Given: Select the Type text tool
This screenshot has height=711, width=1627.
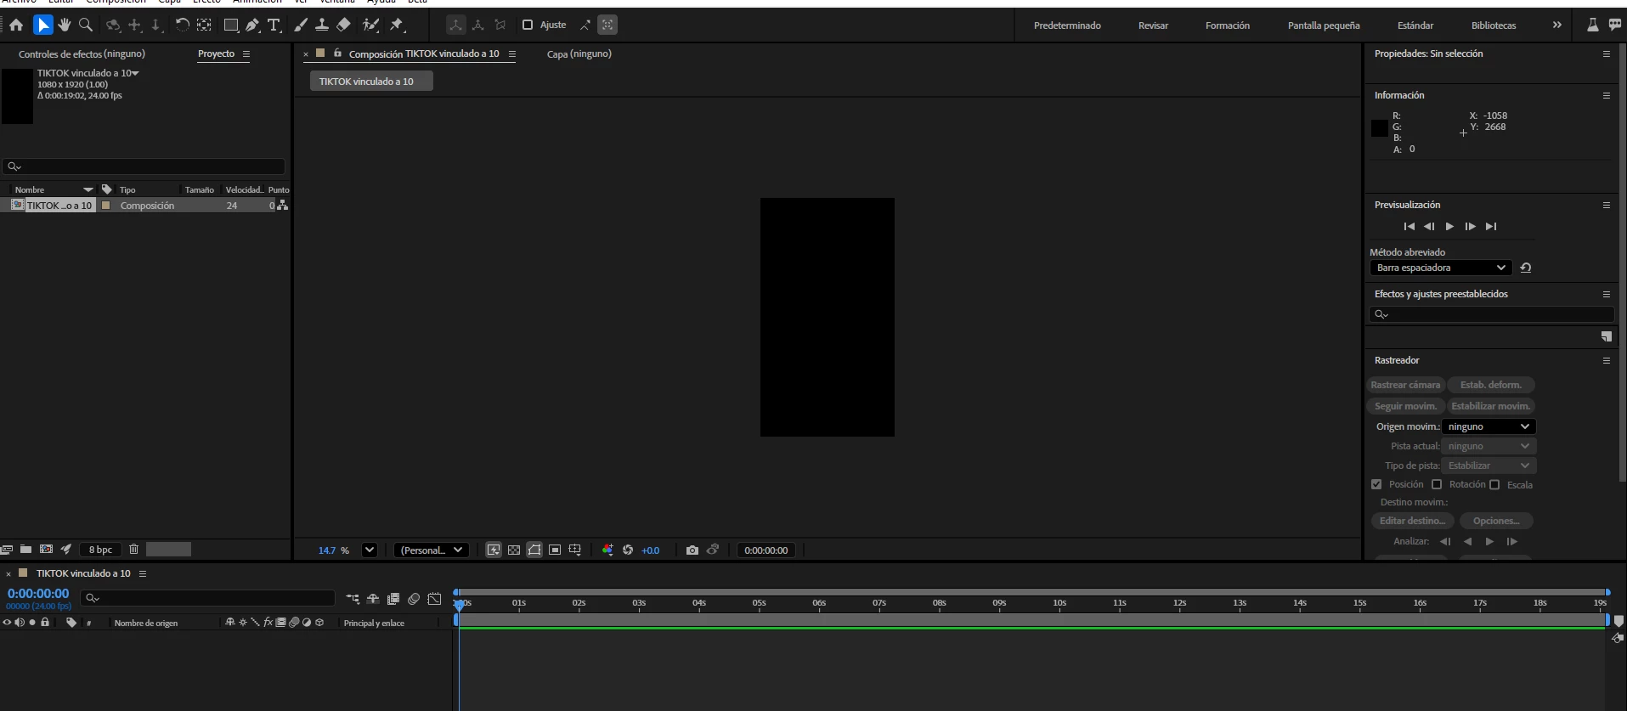Looking at the screenshot, I should pos(274,25).
